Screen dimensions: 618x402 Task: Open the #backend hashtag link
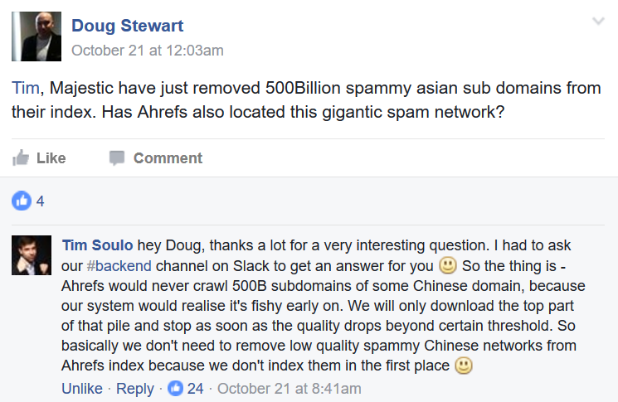(x=119, y=266)
